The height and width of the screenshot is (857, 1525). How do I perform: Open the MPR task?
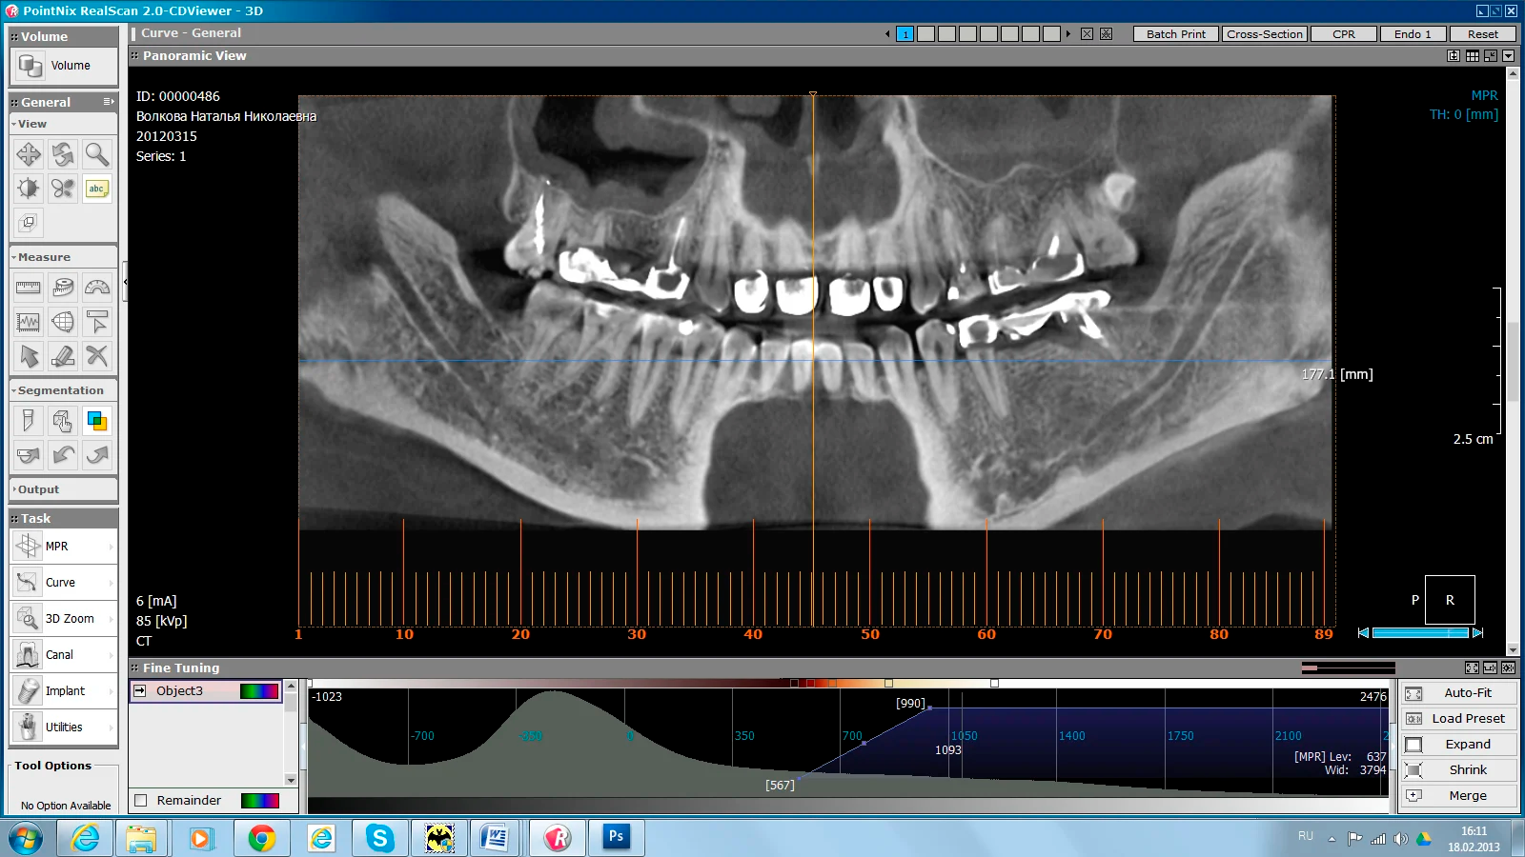coord(64,547)
